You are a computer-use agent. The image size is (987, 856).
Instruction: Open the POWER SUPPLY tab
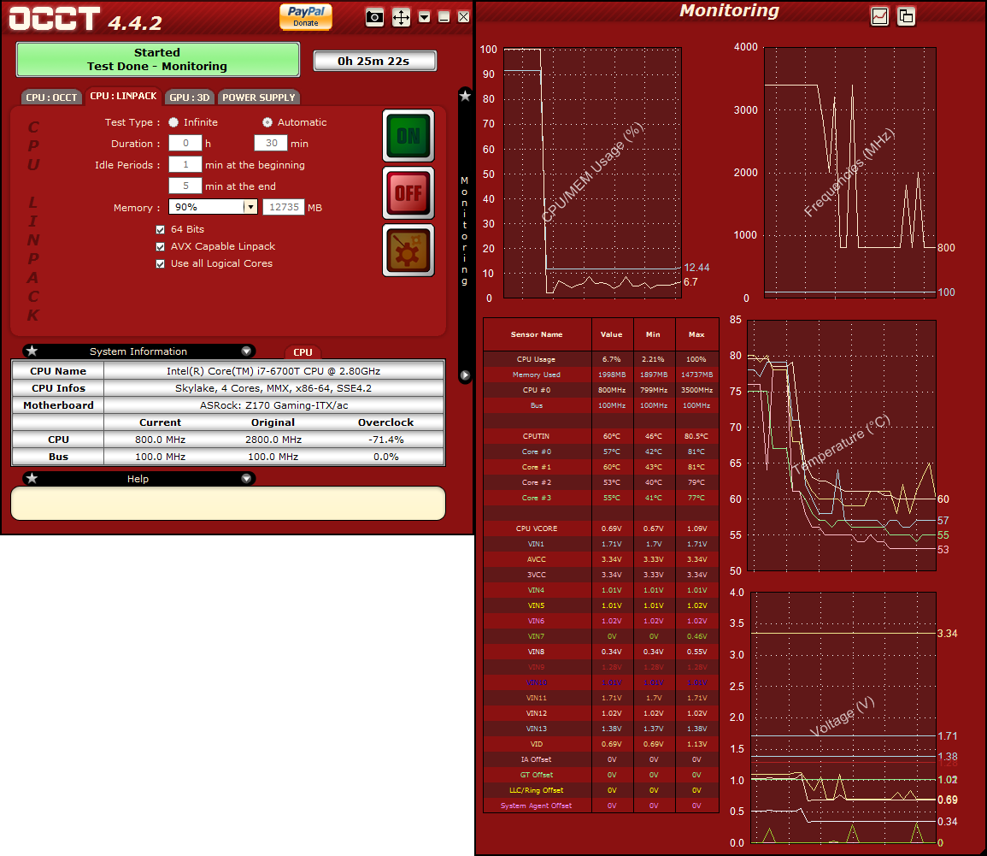tap(259, 97)
